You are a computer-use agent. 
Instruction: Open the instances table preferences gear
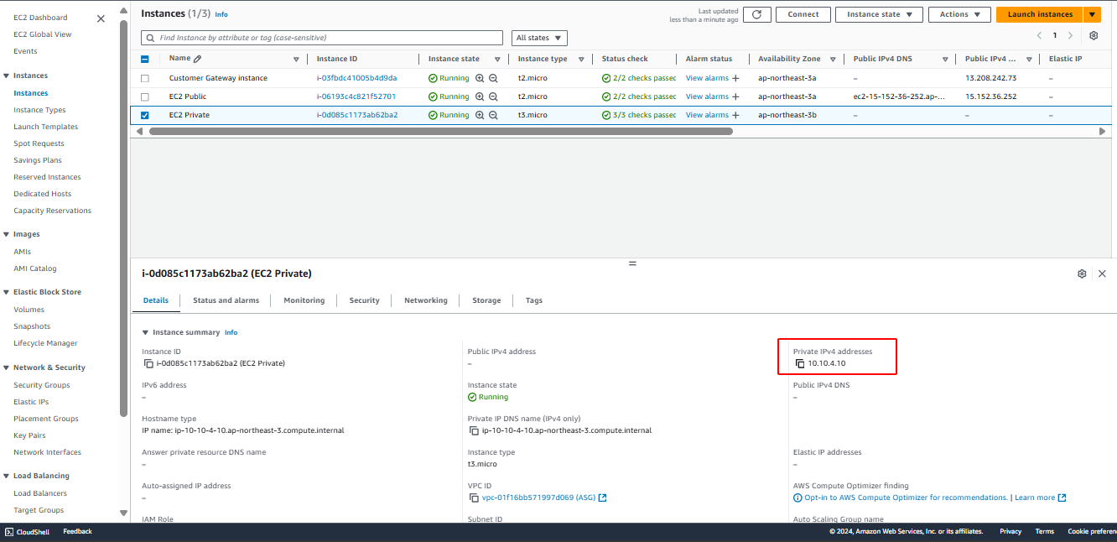(x=1093, y=37)
